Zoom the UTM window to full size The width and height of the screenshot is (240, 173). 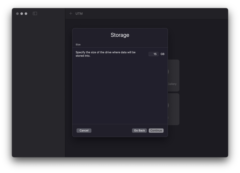pyautogui.click(x=26, y=13)
